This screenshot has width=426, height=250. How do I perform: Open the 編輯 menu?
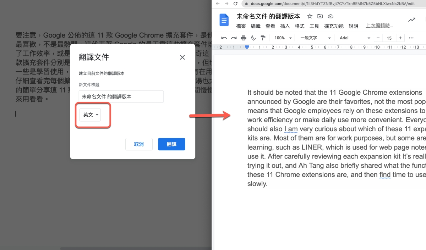pos(256,26)
